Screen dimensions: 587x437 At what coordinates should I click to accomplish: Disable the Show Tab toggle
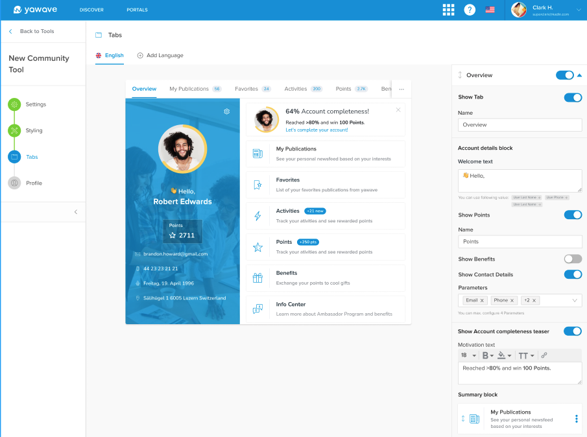click(x=571, y=97)
